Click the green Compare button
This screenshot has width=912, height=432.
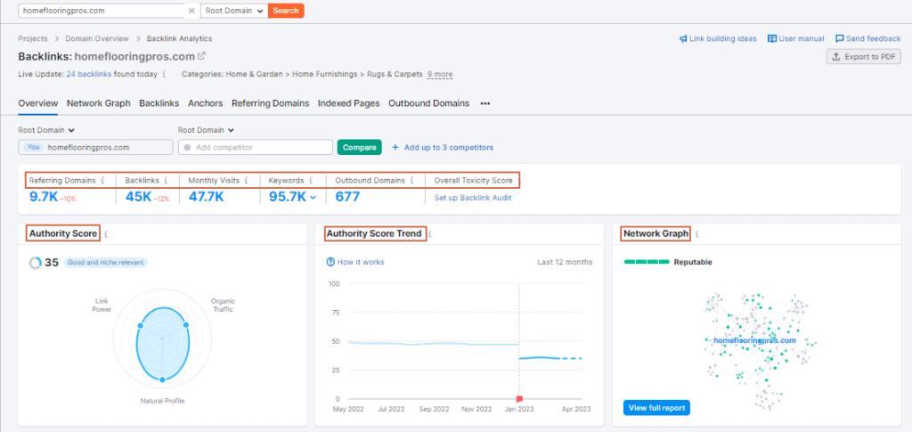(x=360, y=147)
